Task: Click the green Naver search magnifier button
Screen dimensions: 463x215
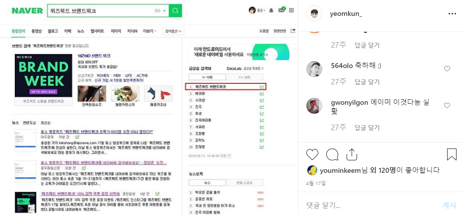Action: click(x=176, y=11)
